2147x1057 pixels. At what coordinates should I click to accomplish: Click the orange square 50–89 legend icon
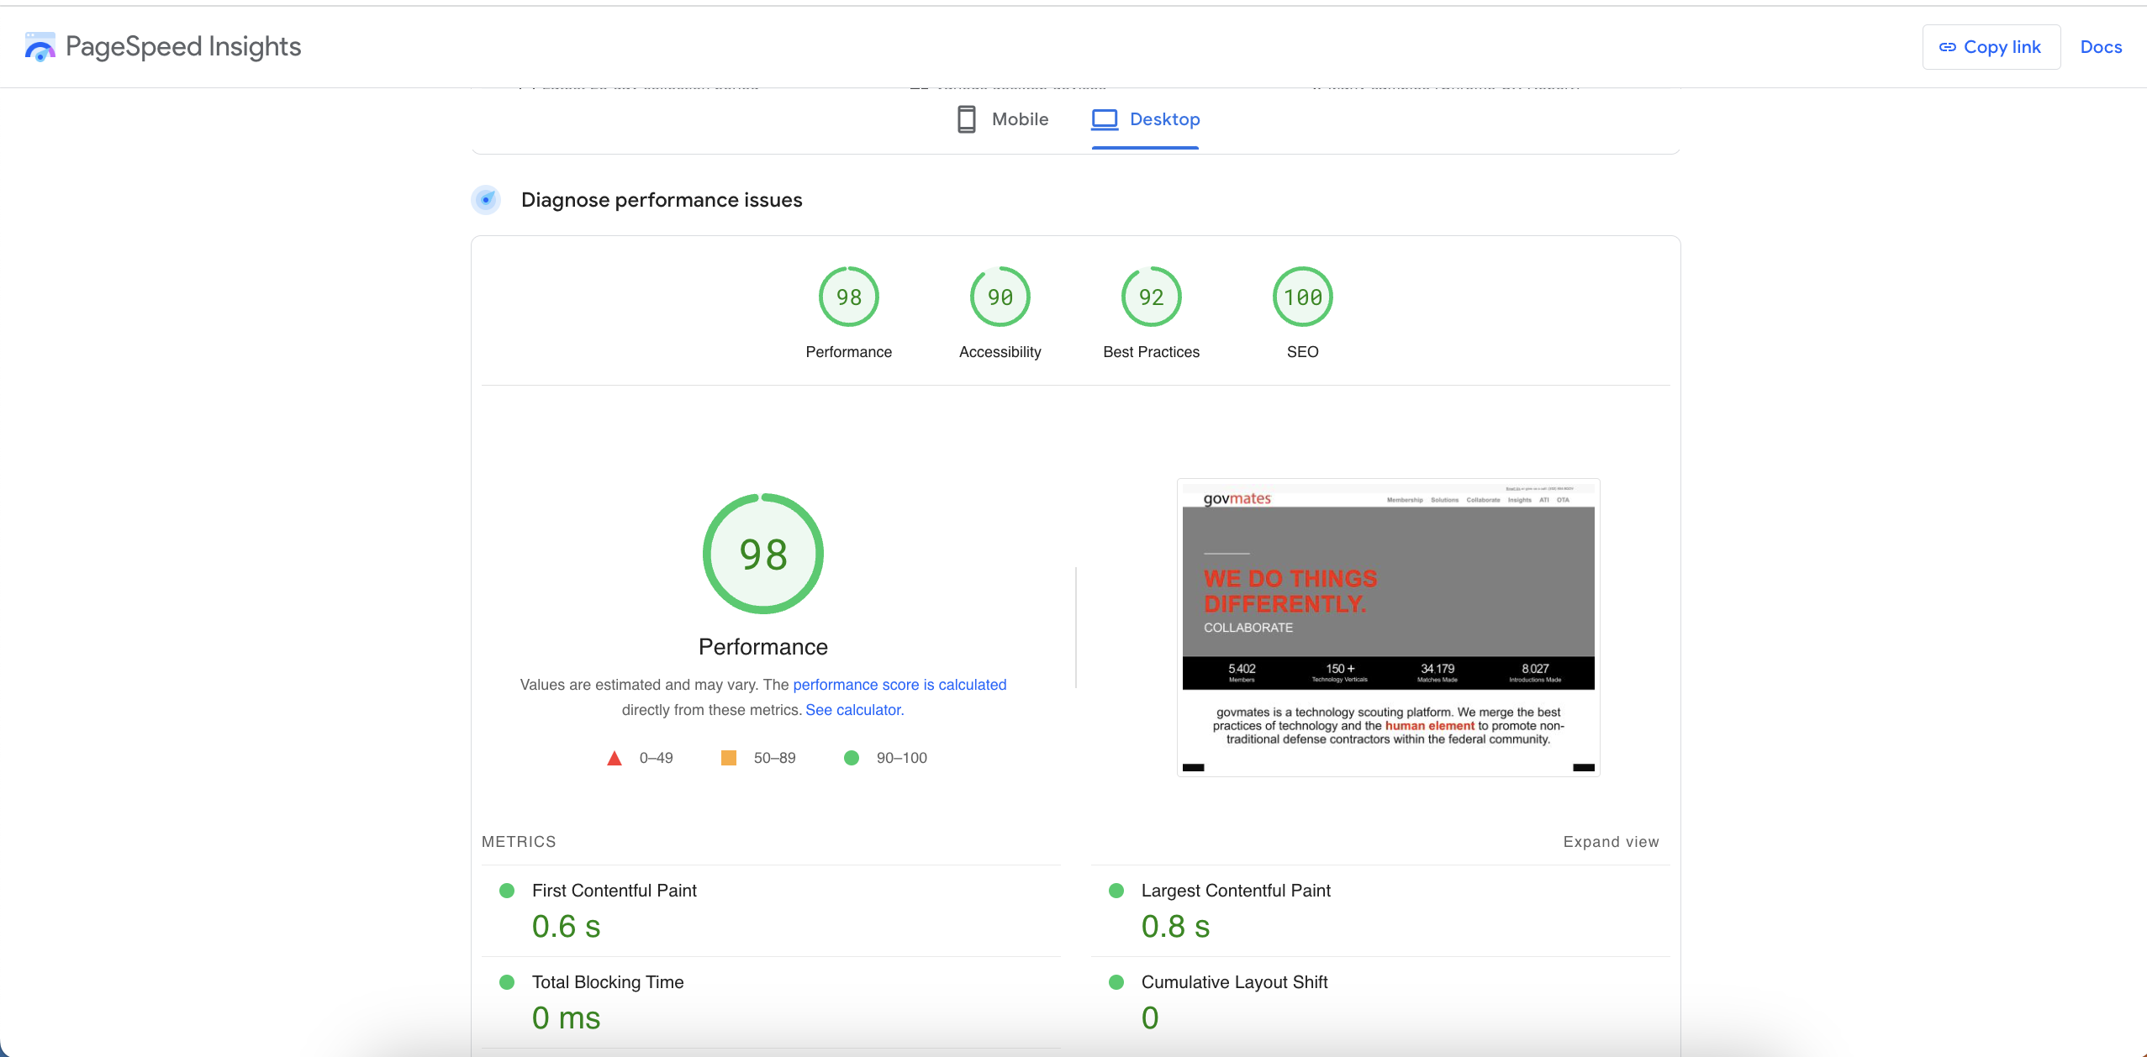(x=729, y=758)
